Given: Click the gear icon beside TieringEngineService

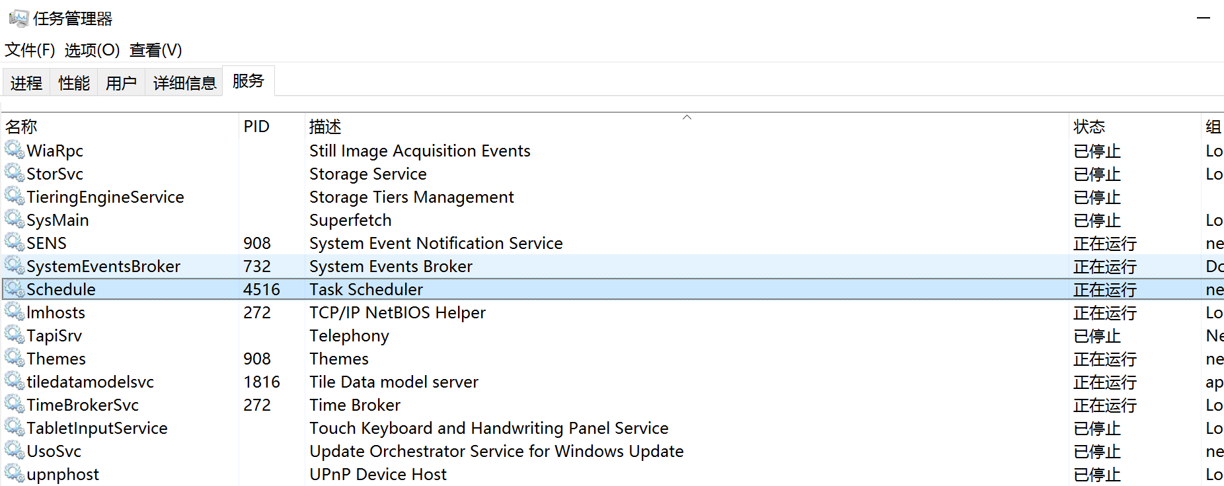Looking at the screenshot, I should (15, 196).
